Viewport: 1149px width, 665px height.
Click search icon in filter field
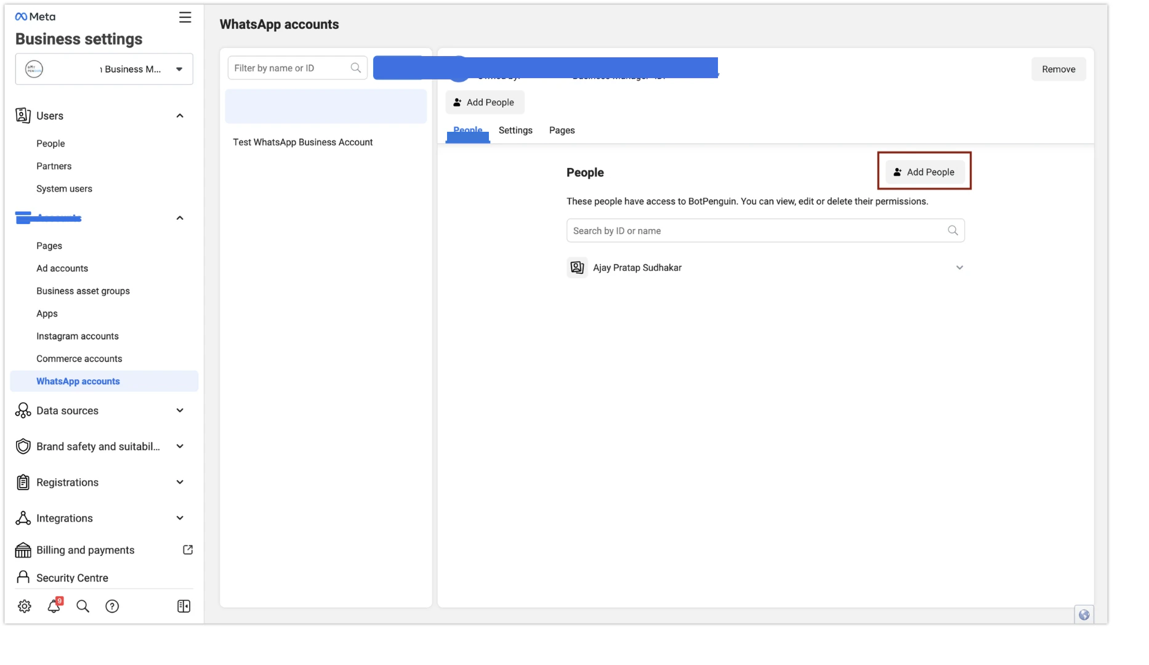[x=356, y=68]
